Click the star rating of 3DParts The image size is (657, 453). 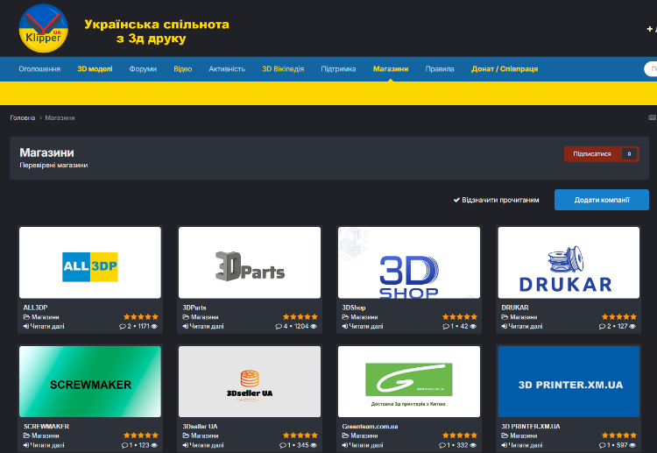(x=300, y=317)
